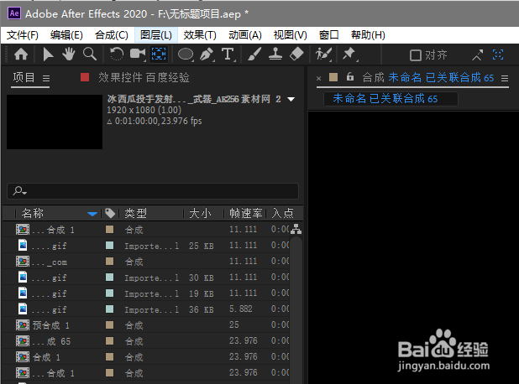The width and height of the screenshot is (519, 384).
Task: Select the Brush tool
Action: tap(254, 54)
